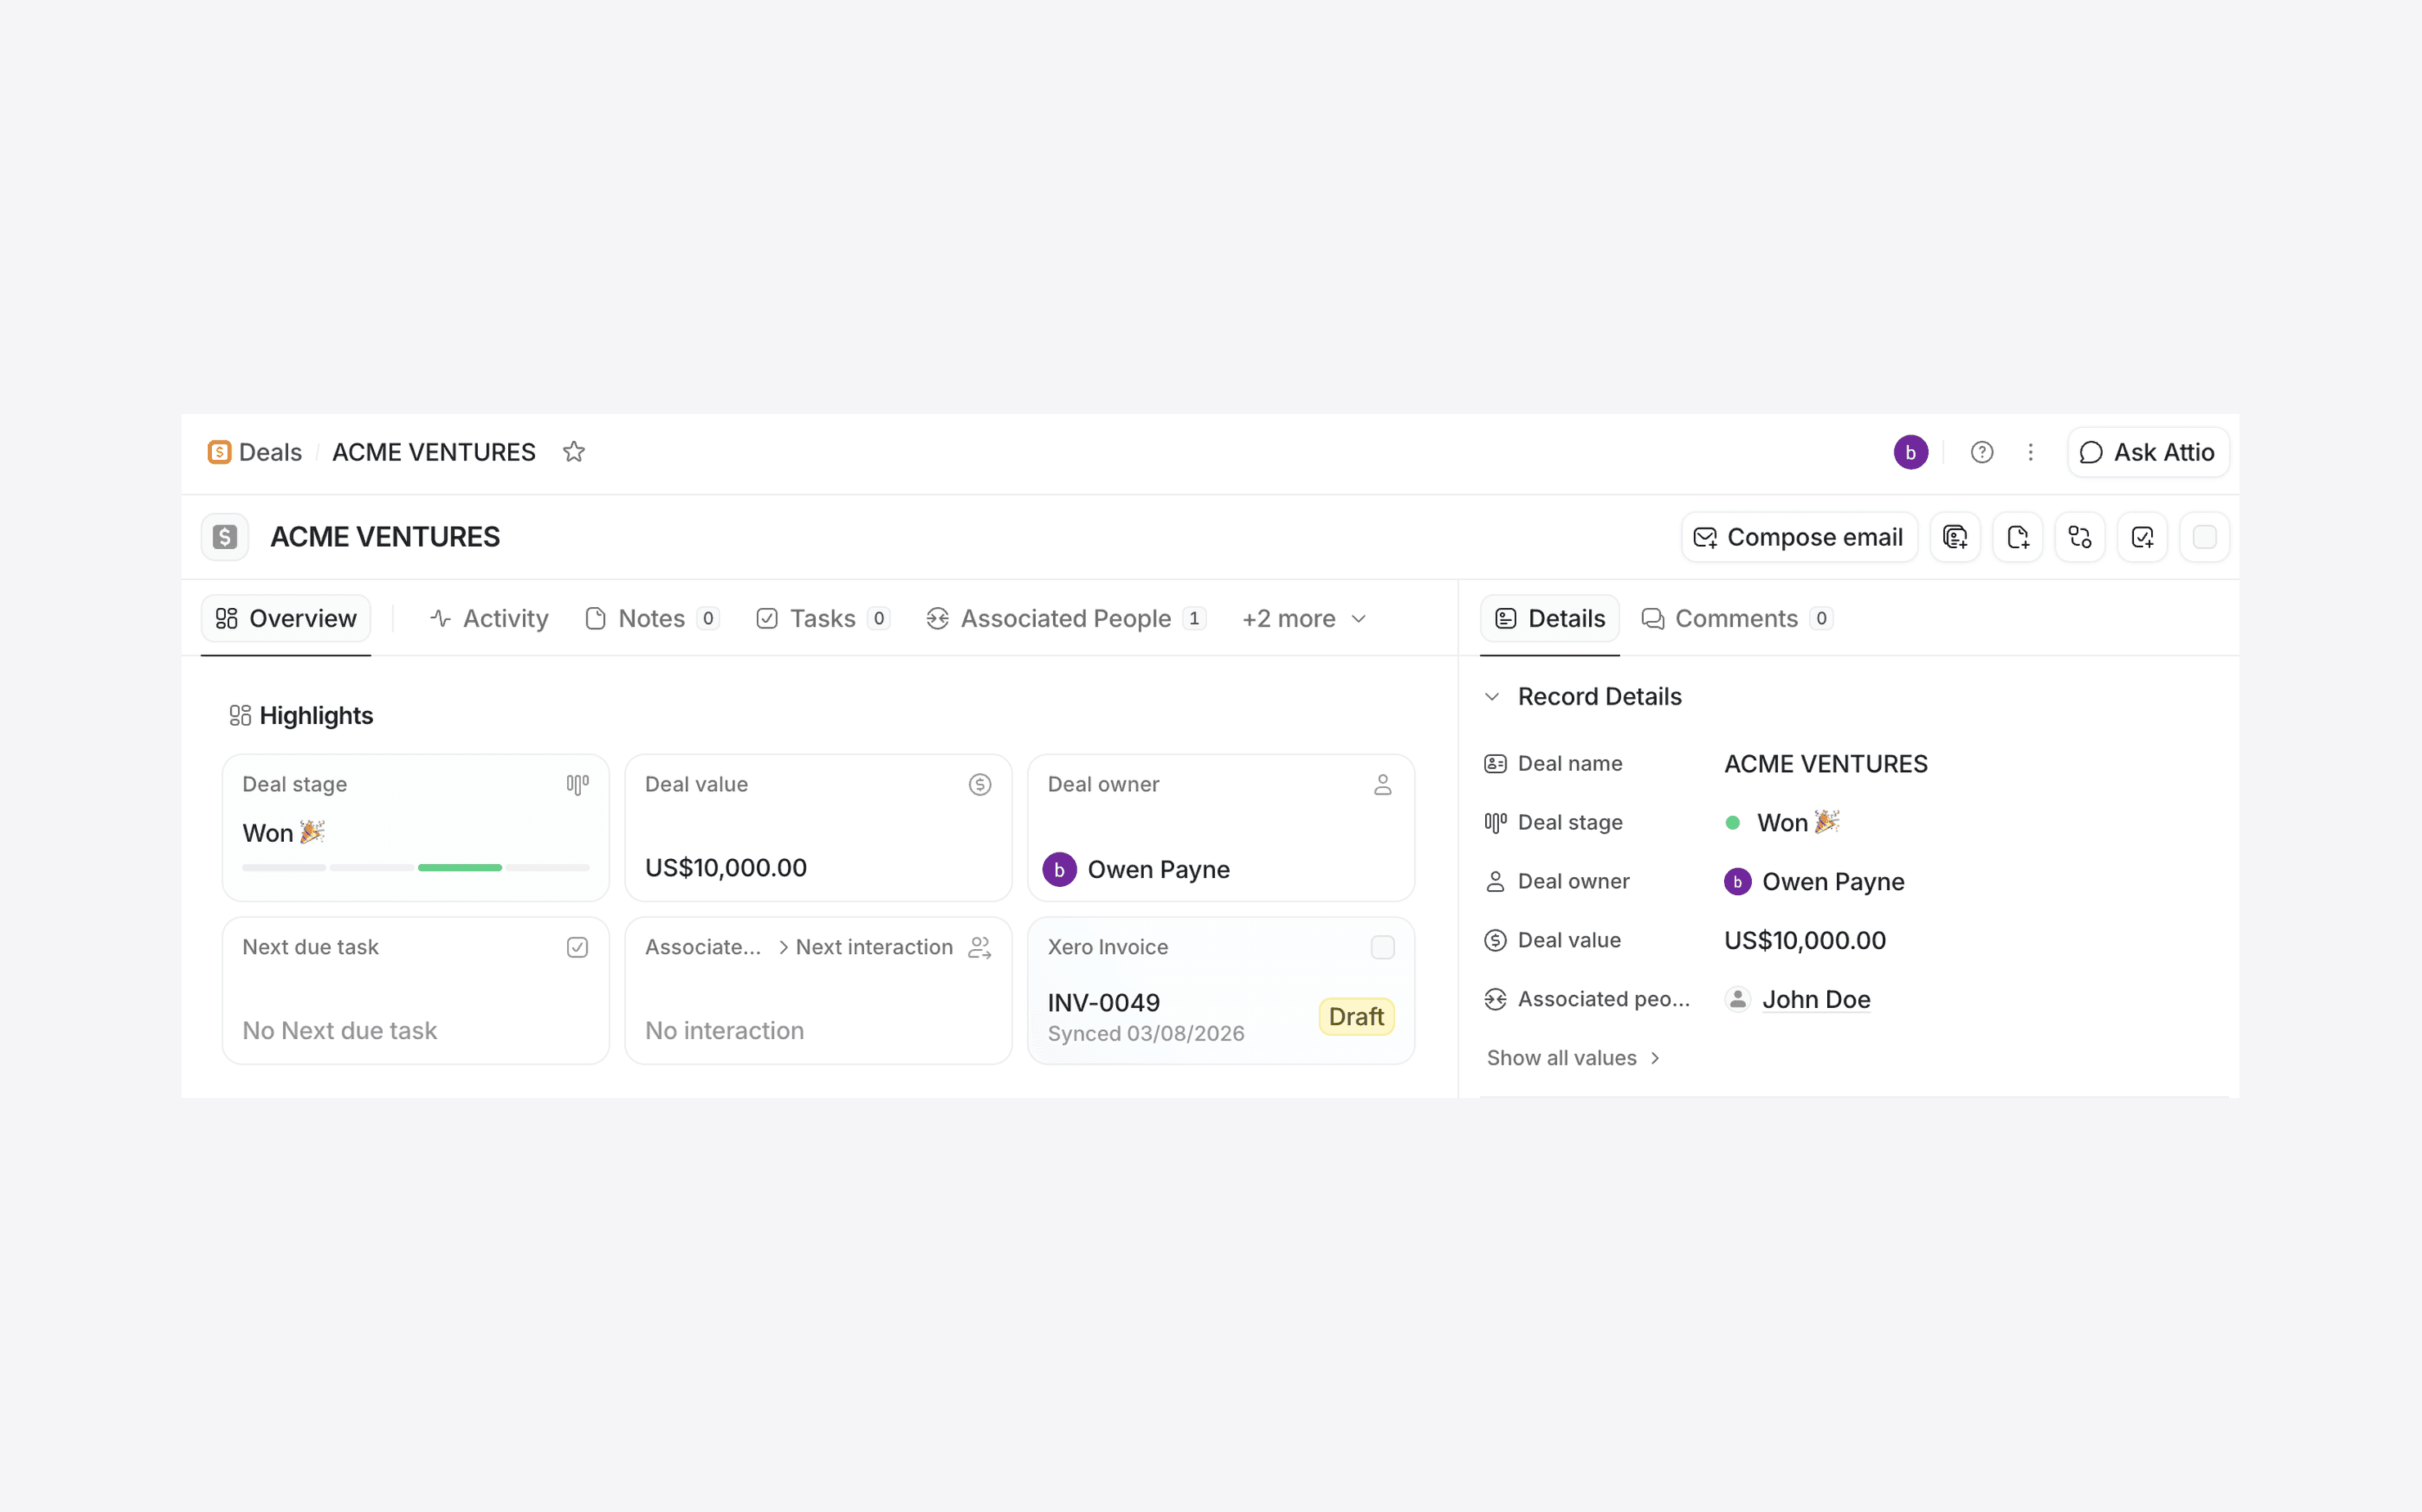Click the run workflow icon button
This screenshot has height=1512, width=2422.
click(x=2079, y=537)
